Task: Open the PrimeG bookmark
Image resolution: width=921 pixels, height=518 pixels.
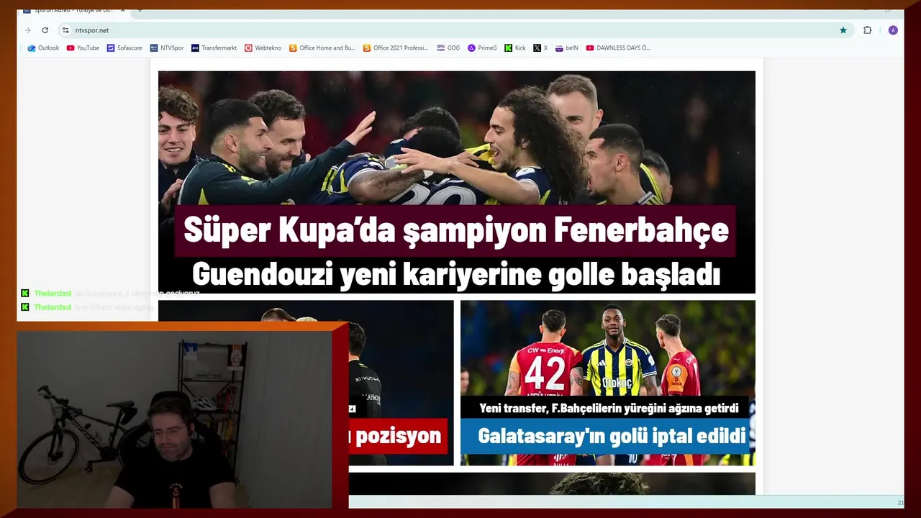Action: pyautogui.click(x=482, y=48)
